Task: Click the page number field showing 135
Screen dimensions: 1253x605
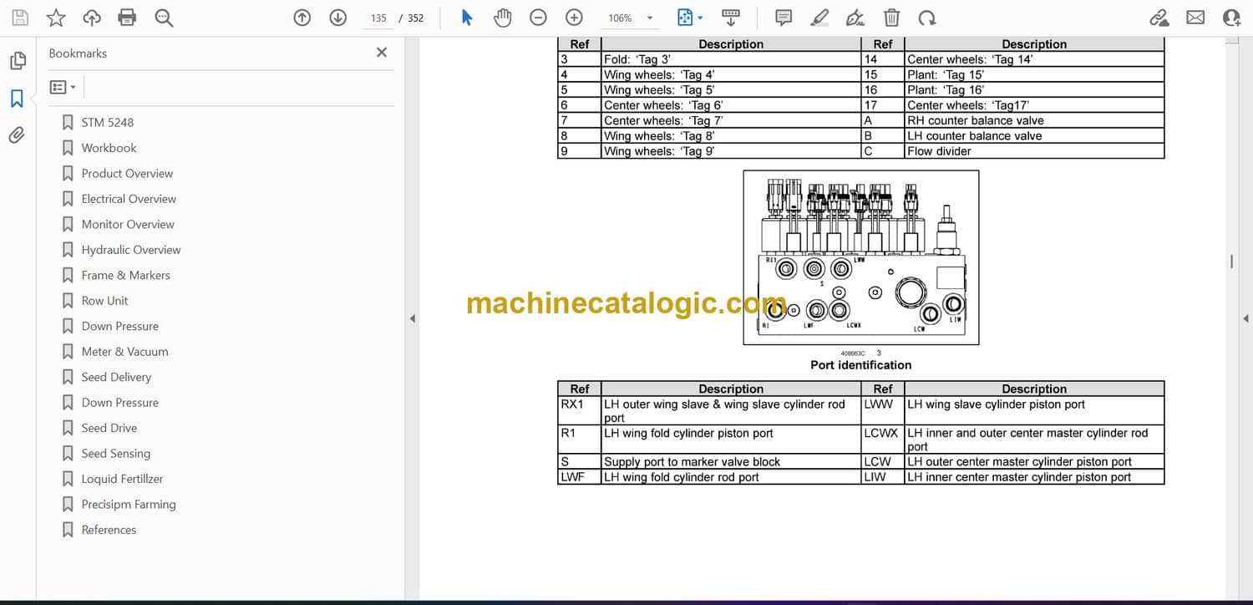Action: [378, 18]
